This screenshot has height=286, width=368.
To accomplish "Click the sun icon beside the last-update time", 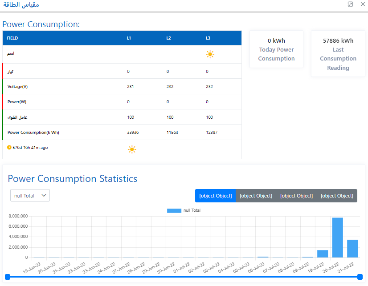I will [132, 149].
